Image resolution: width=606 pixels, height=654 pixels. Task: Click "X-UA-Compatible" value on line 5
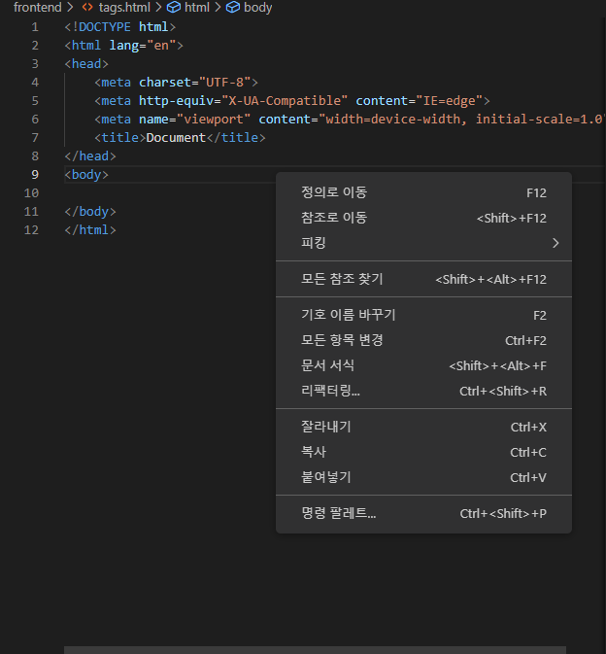point(285,101)
